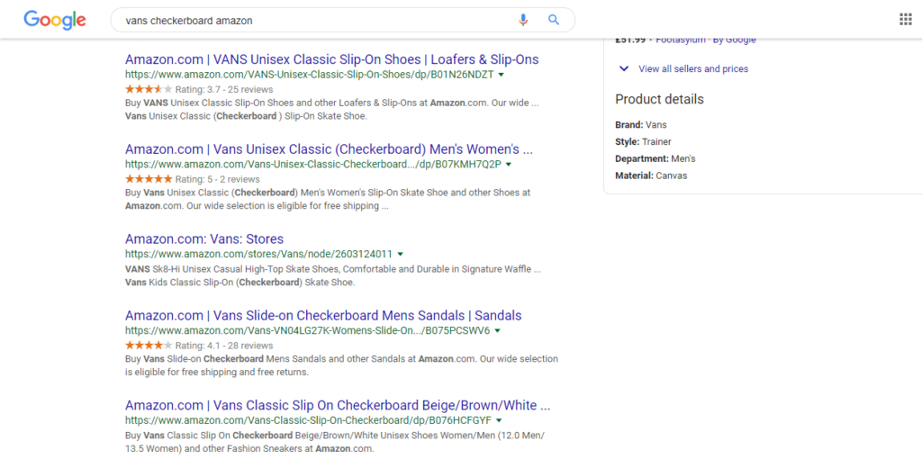Open 'Vans Slide-on Checkerboard Mens Sandals' result

[323, 315]
